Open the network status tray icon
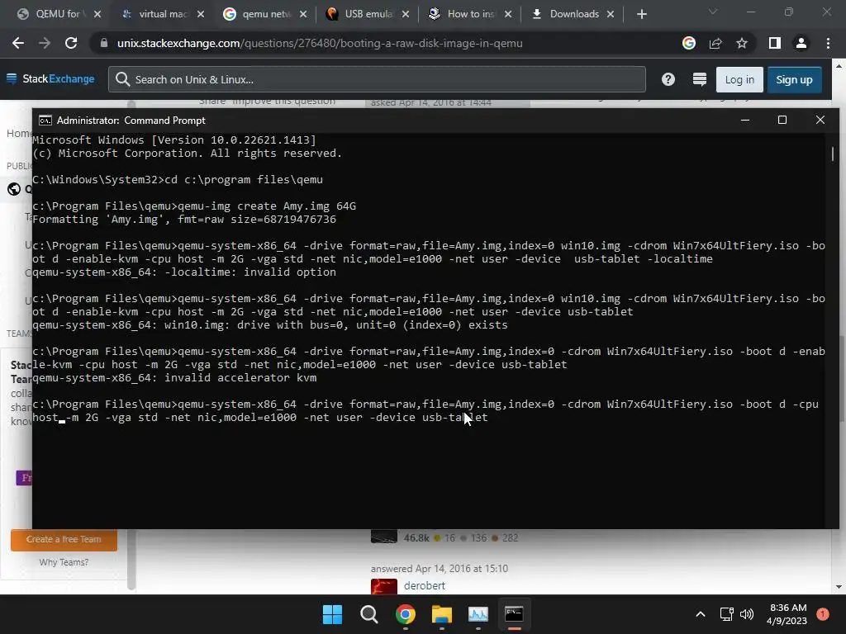 pyautogui.click(x=726, y=614)
